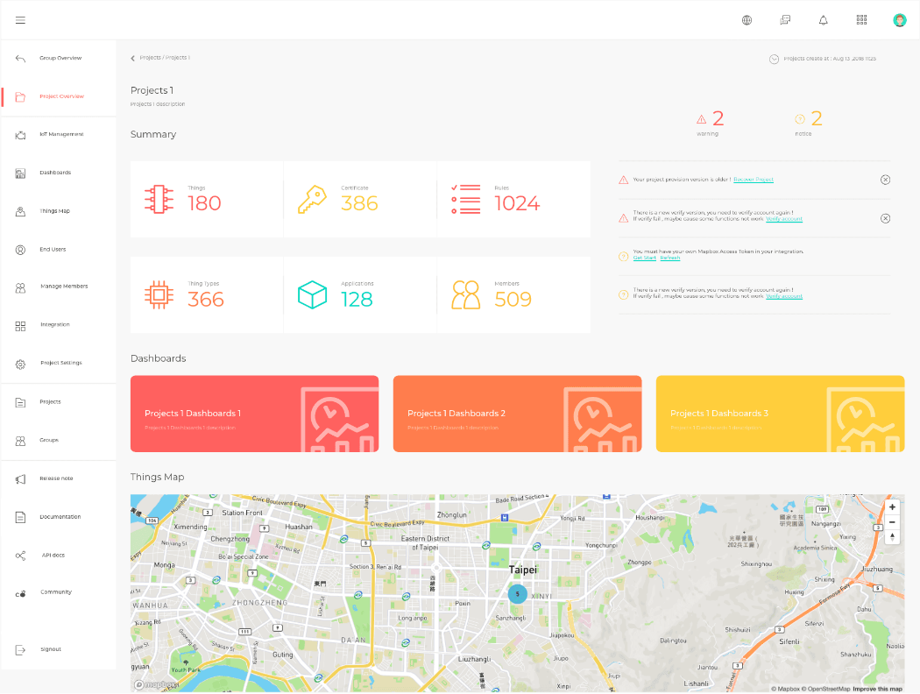
Task: Click the Recover Project link
Action: click(x=754, y=180)
